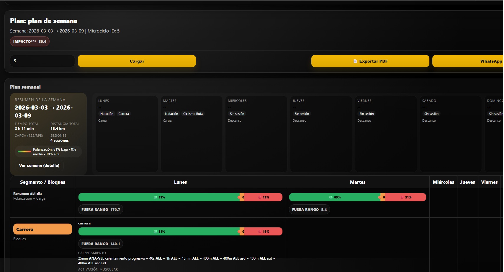The height and width of the screenshot is (272, 504).
Task: Select the Carrera tag in Lunes card
Action: pos(123,114)
